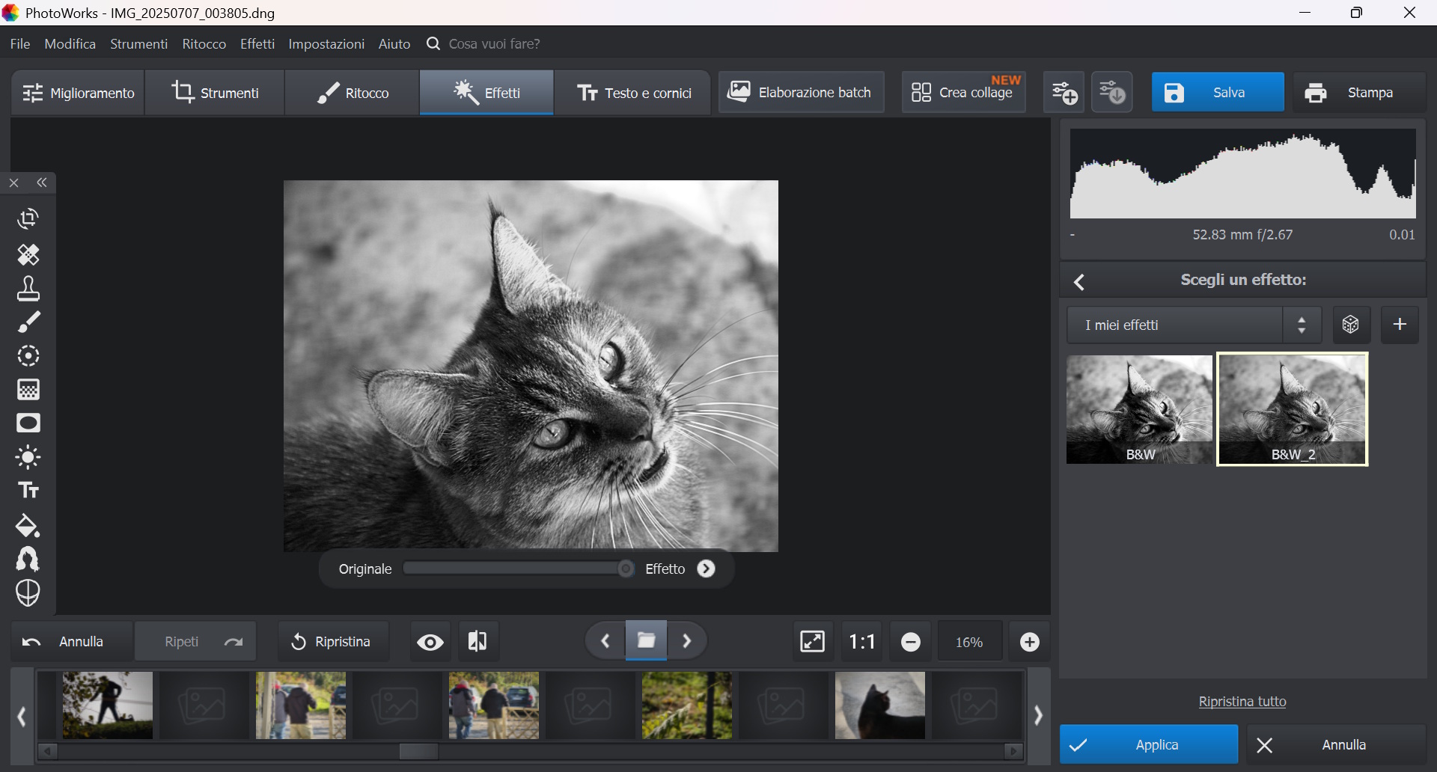Select the clone stamp tool
Image resolution: width=1437 pixels, height=772 pixels.
pos(28,289)
